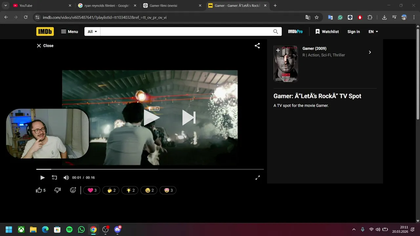The width and height of the screenshot is (420, 236).
Task: Select the Gamer IMDb browser tab
Action: click(x=238, y=6)
